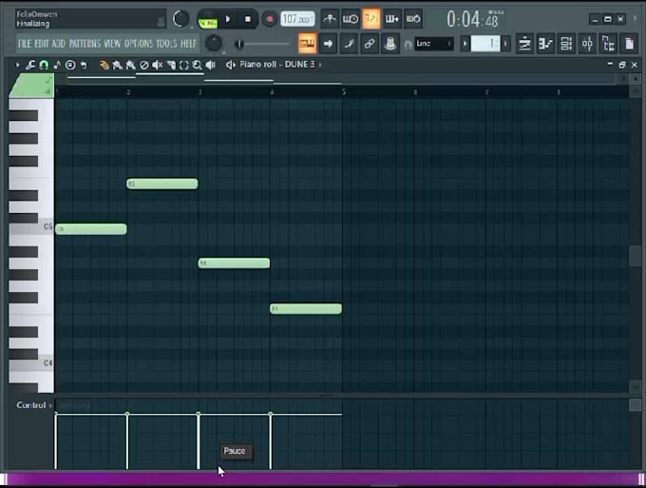
Task: Select the Delete tool
Action: pyautogui.click(x=143, y=65)
